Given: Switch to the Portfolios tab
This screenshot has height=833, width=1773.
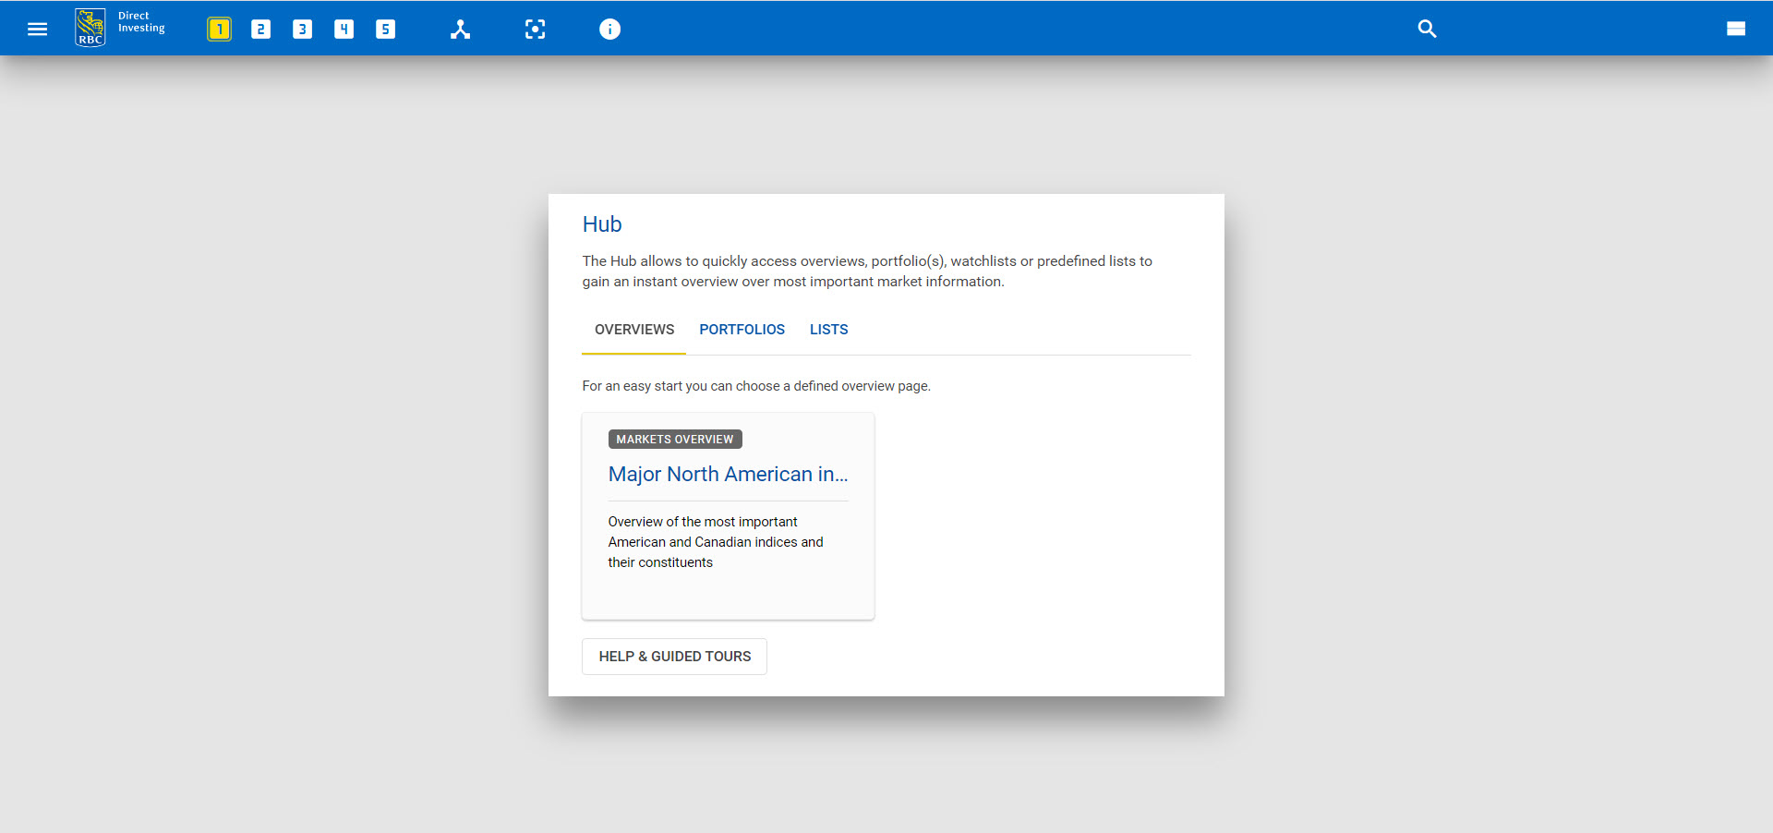Looking at the screenshot, I should 742,330.
